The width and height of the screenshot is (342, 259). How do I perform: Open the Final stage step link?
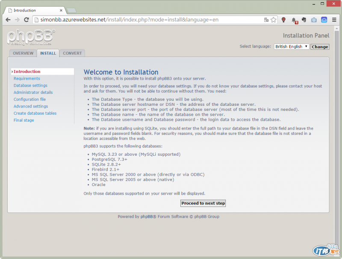(x=24, y=120)
